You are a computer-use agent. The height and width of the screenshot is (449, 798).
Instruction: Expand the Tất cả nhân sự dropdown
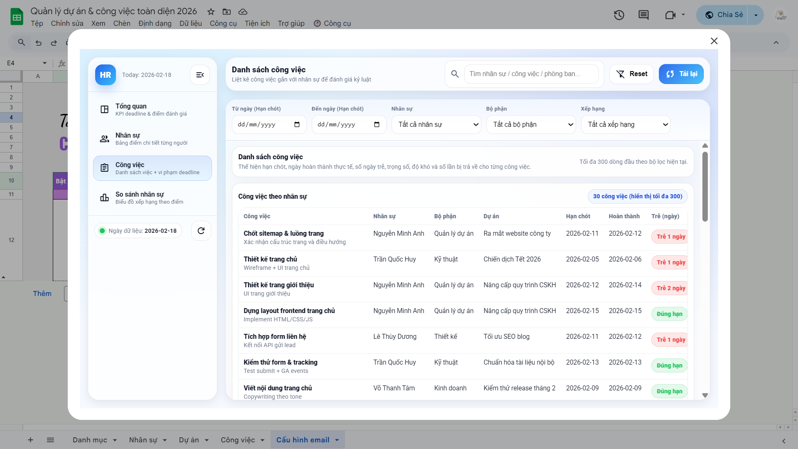coord(436,125)
